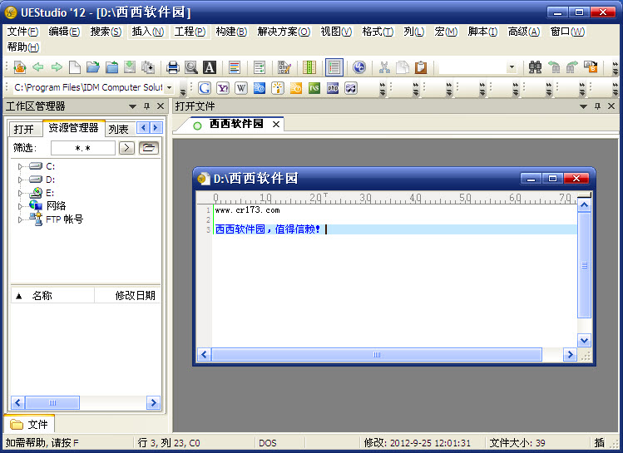
Task: Click workspace panel horizontal scrollbar thumb
Action: point(52,403)
